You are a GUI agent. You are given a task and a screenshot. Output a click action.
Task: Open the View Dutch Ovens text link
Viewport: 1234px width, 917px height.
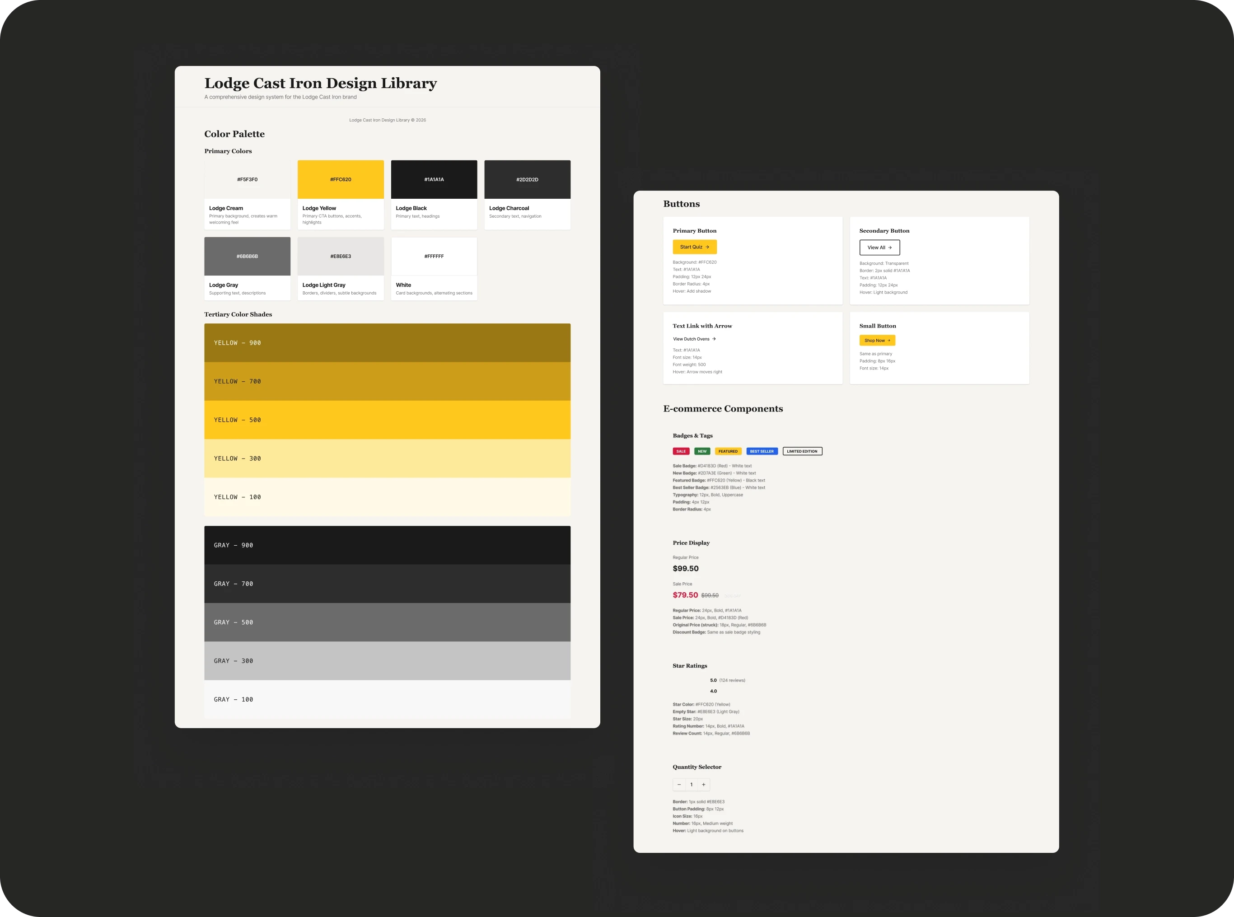(694, 339)
